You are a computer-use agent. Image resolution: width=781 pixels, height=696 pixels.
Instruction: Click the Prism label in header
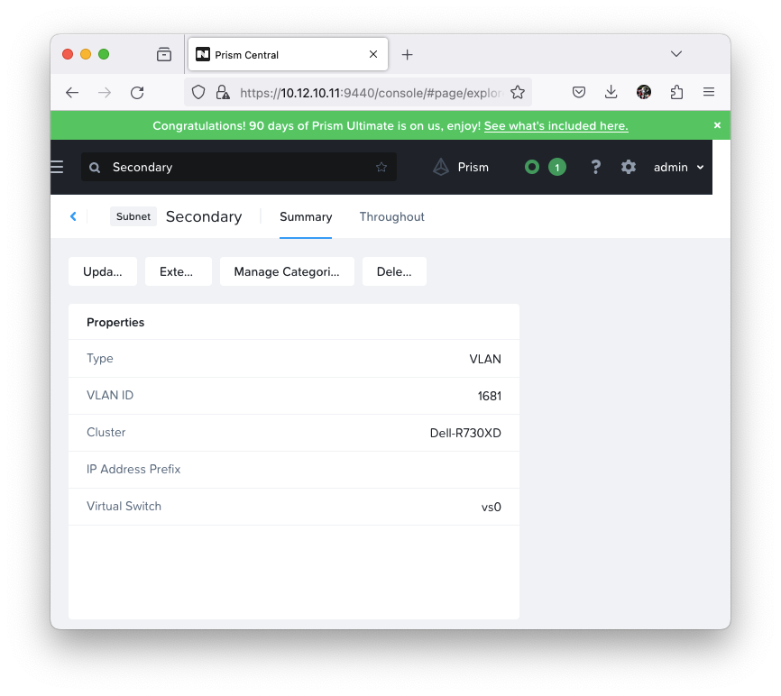pyautogui.click(x=473, y=168)
